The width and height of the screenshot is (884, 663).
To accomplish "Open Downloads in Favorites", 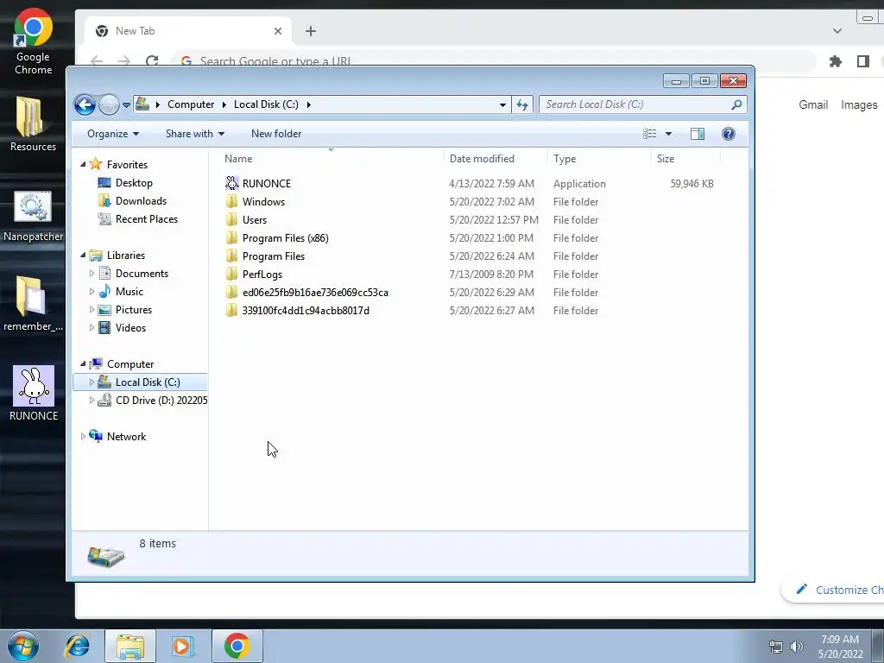I will (141, 200).
